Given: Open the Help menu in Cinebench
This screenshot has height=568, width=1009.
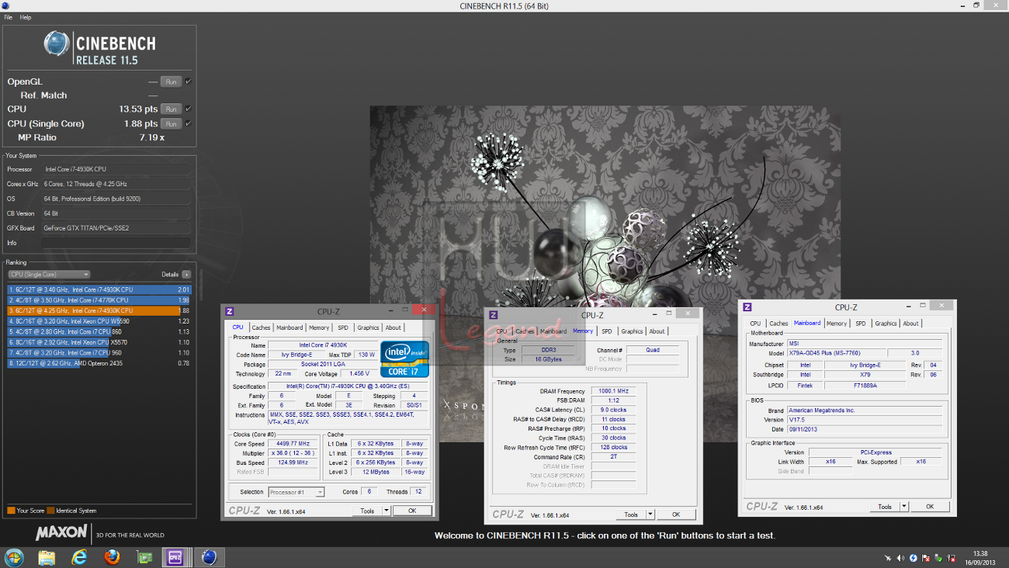Looking at the screenshot, I should 26,17.
